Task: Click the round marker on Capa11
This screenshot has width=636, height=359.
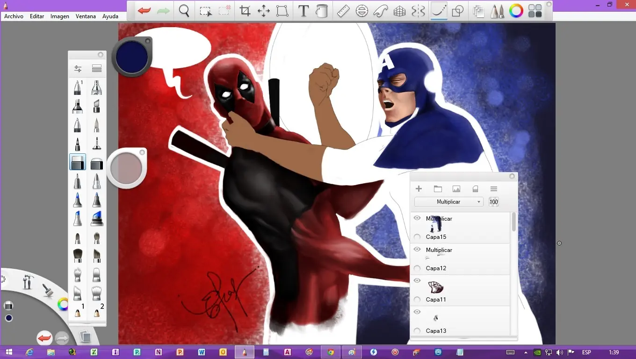Action: (417, 300)
